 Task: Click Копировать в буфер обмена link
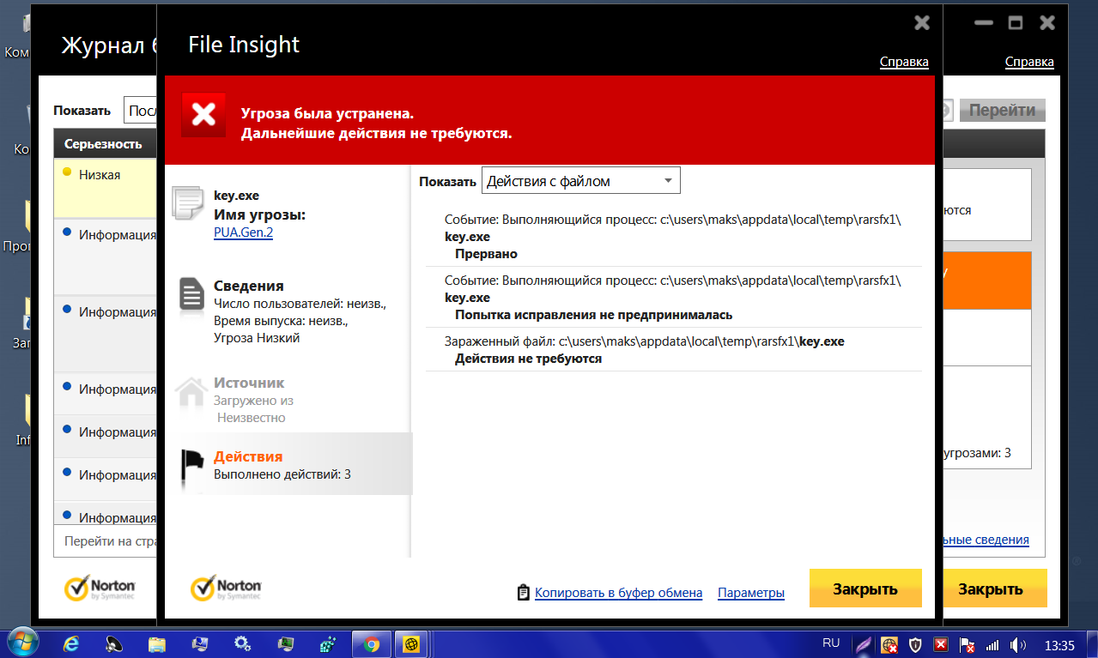pos(618,593)
